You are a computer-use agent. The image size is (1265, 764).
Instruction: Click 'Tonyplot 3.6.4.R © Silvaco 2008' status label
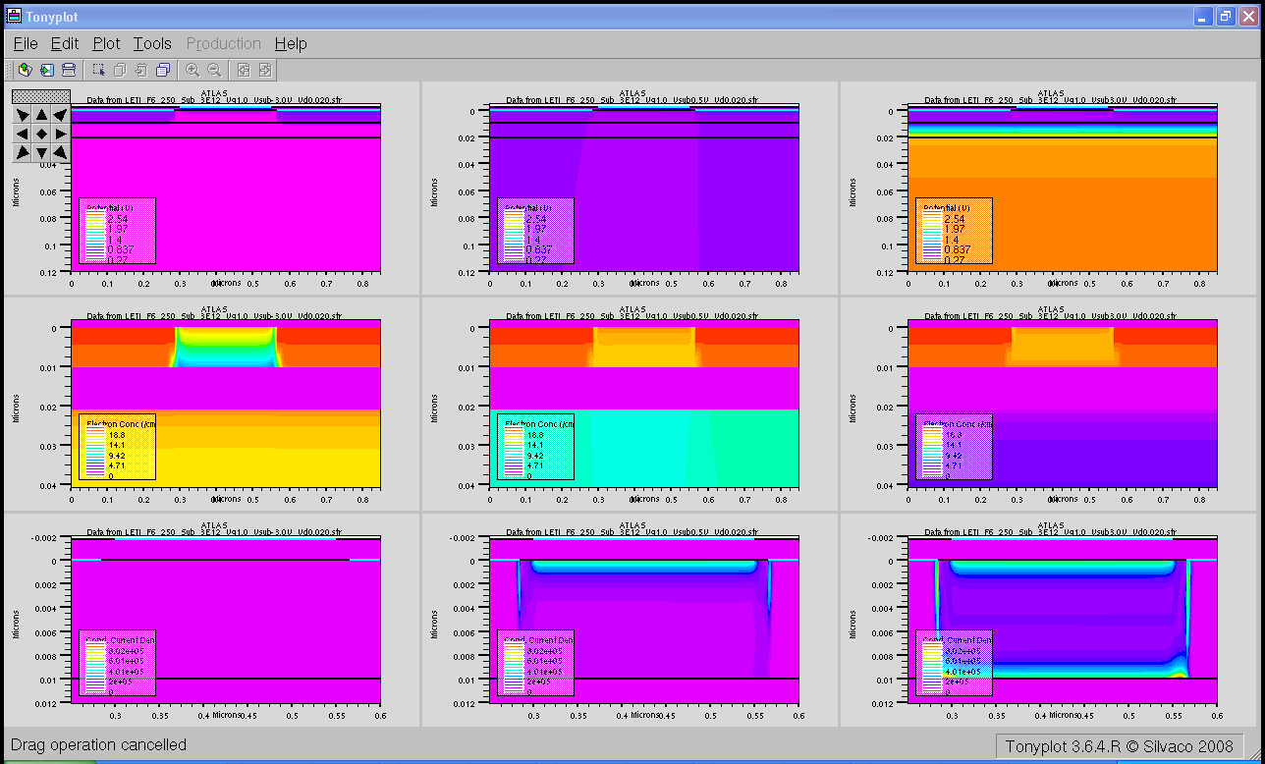(x=1120, y=746)
